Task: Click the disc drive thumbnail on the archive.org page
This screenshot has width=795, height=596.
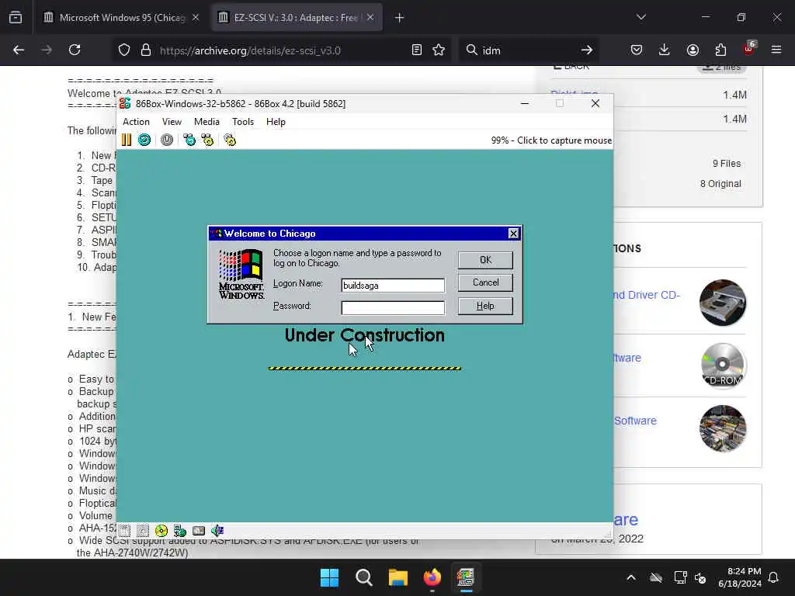Action: tap(723, 303)
